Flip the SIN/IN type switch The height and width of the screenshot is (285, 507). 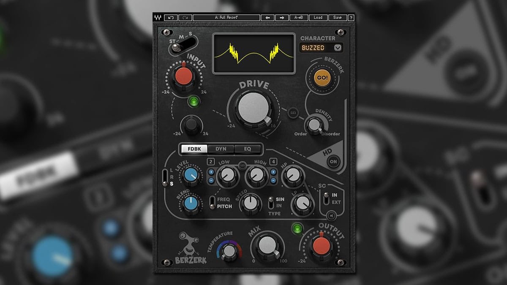pos(271,202)
